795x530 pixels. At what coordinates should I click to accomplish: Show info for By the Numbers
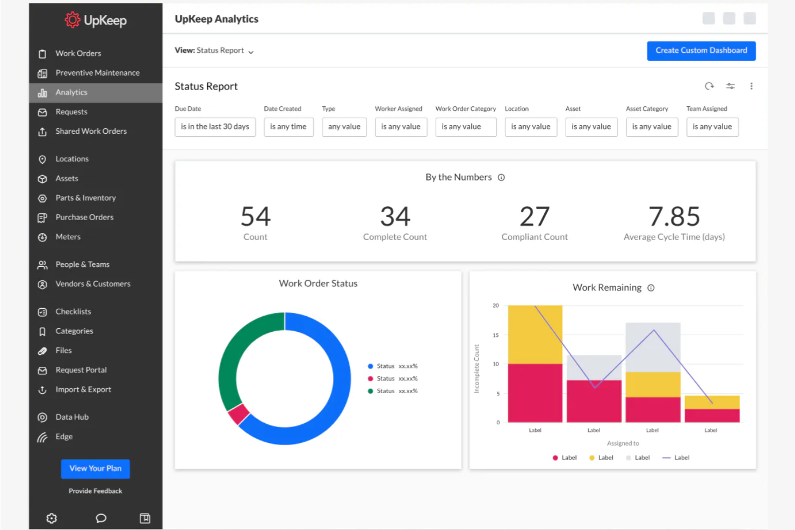coord(501,178)
